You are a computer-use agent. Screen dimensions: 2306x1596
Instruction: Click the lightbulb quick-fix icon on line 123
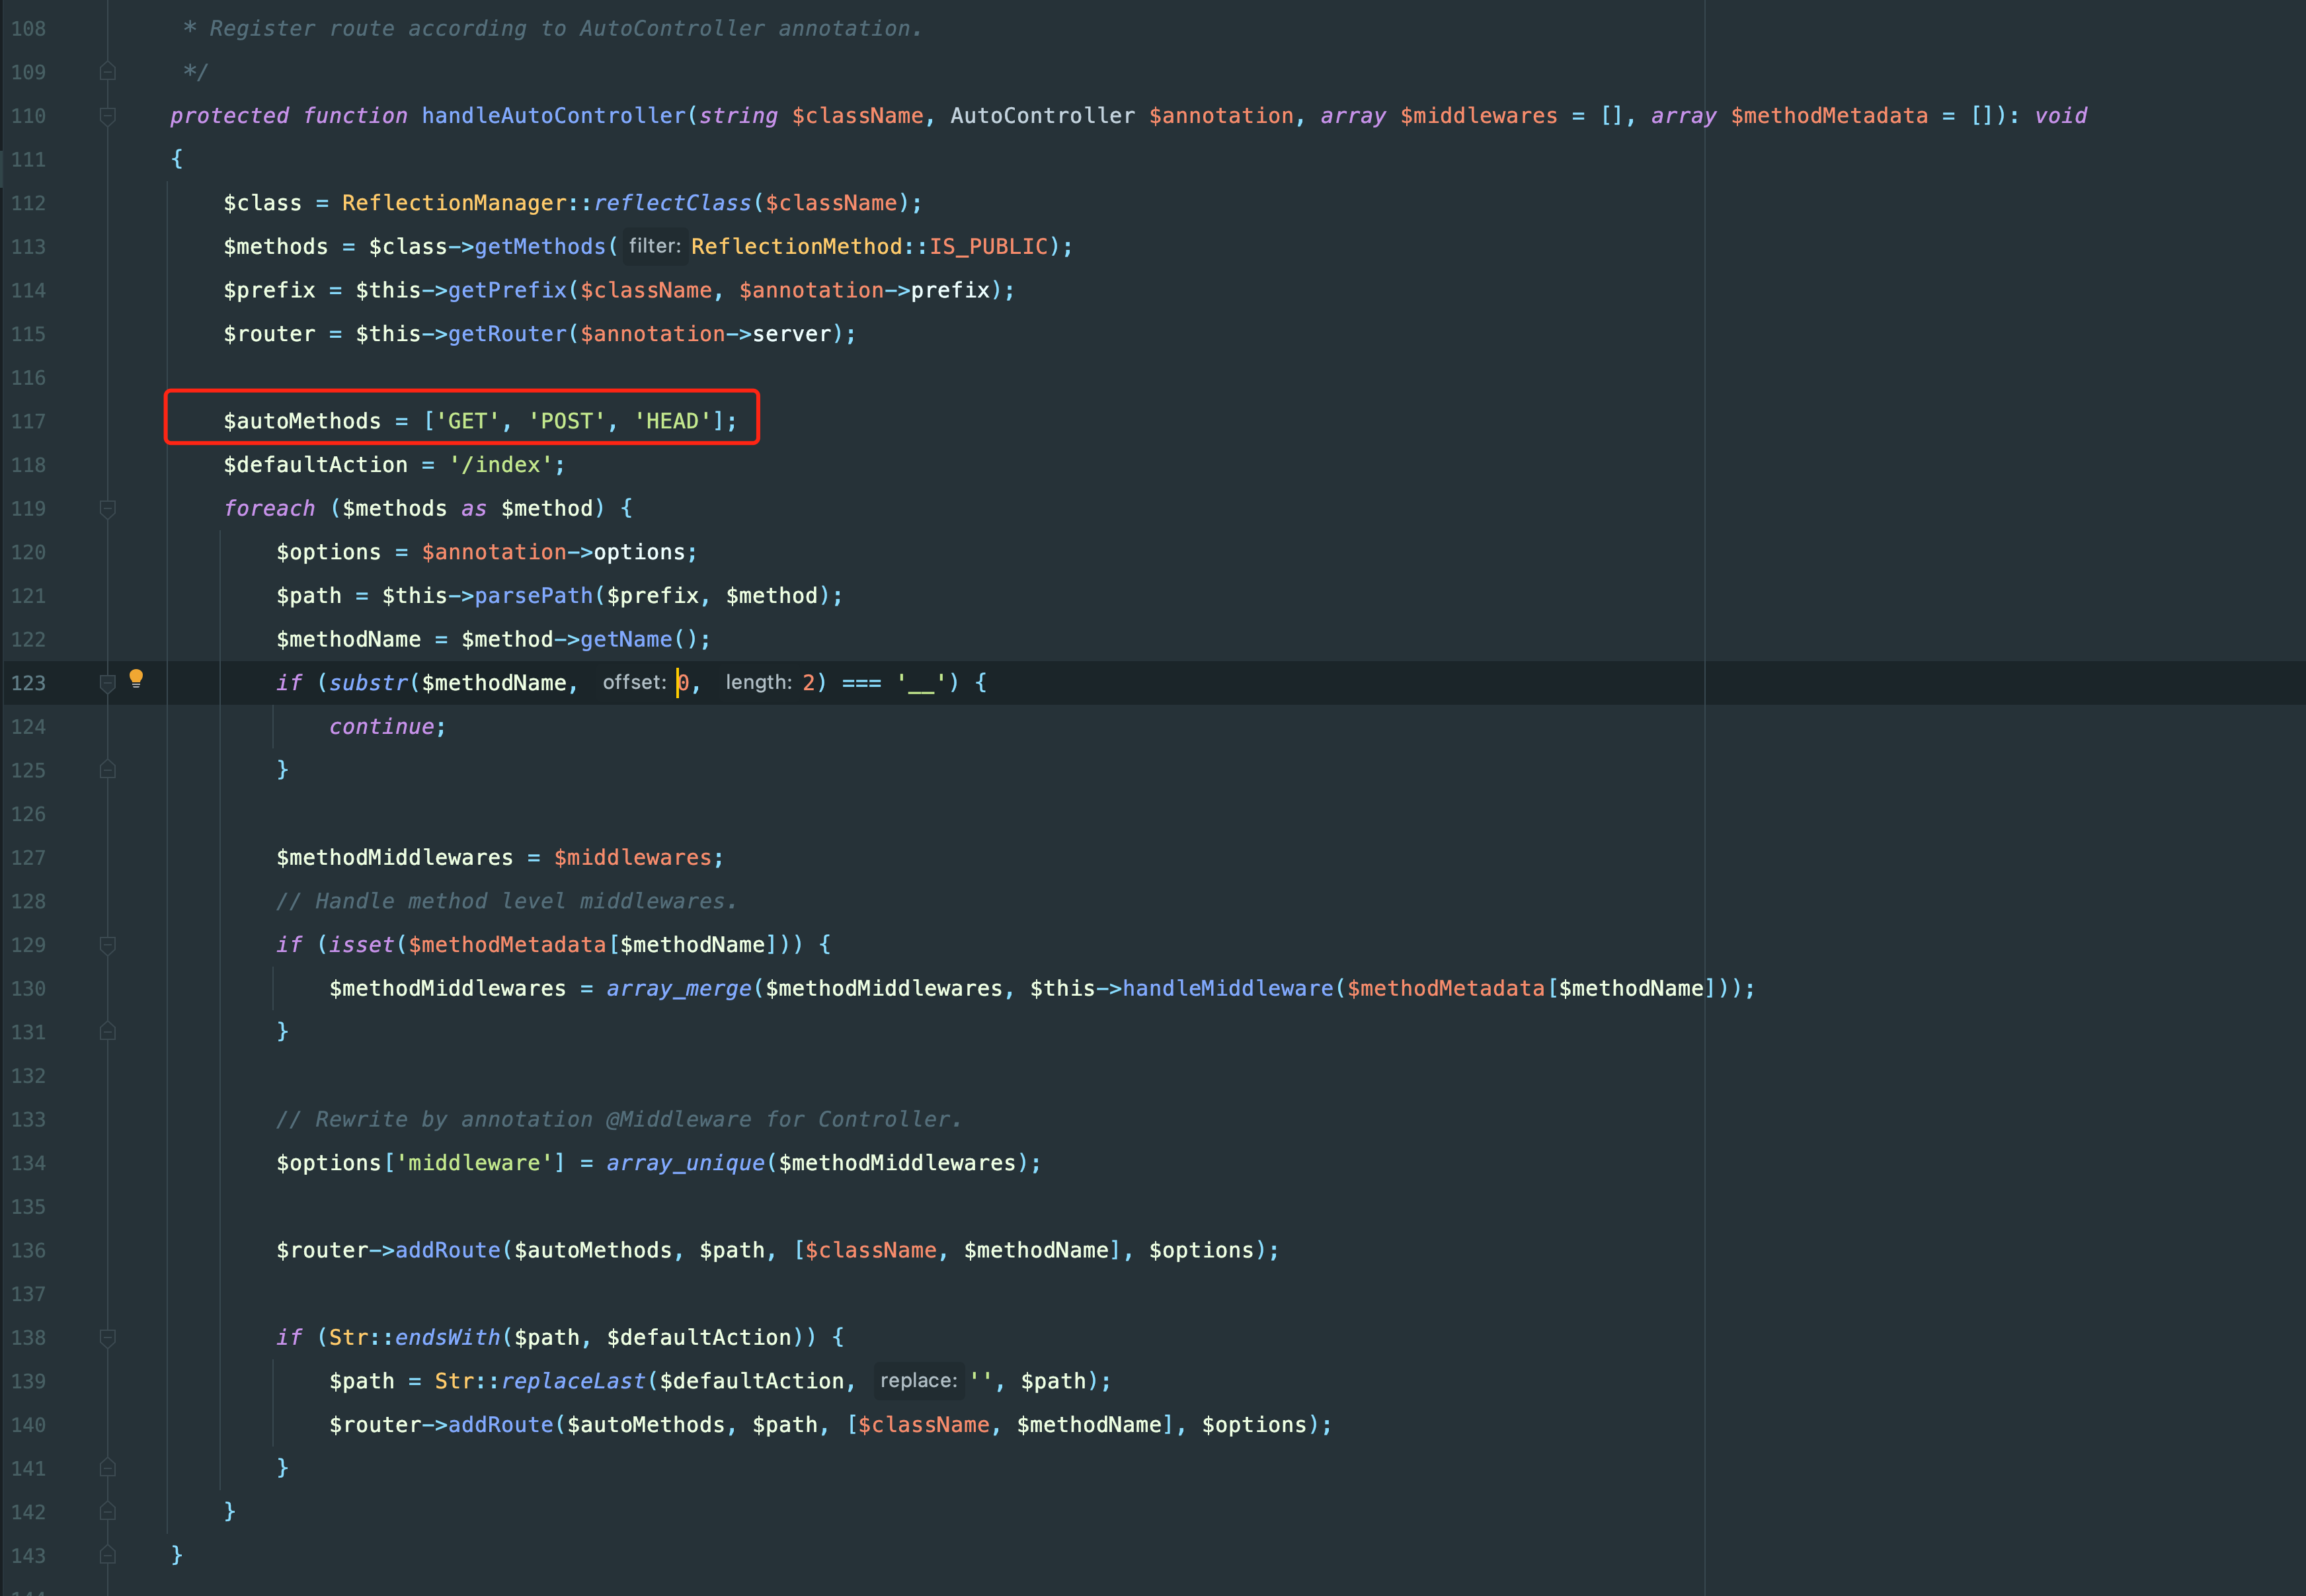pyautogui.click(x=137, y=680)
